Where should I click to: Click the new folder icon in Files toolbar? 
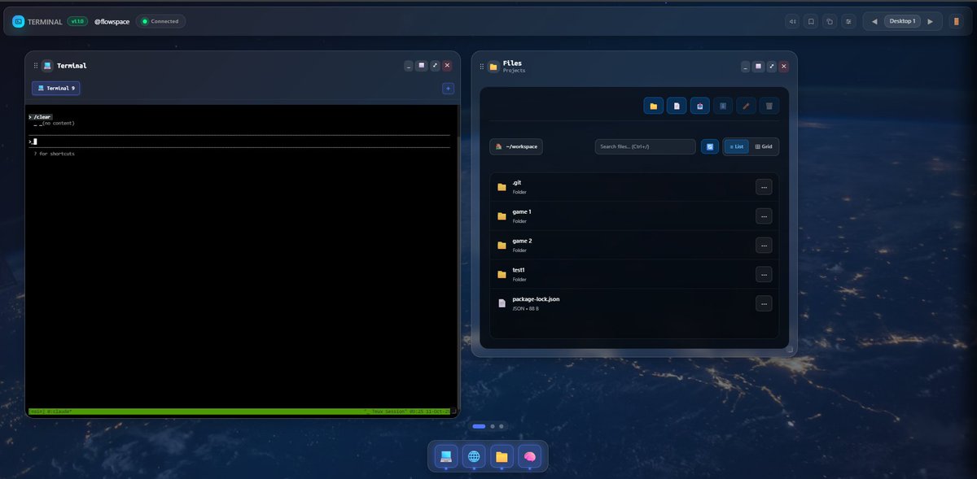click(653, 106)
